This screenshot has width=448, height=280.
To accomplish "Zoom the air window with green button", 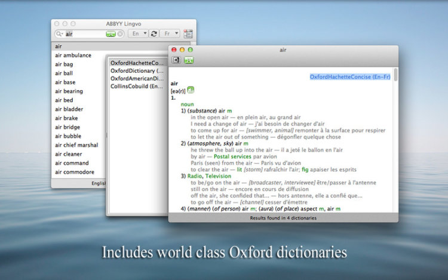I will [x=191, y=50].
